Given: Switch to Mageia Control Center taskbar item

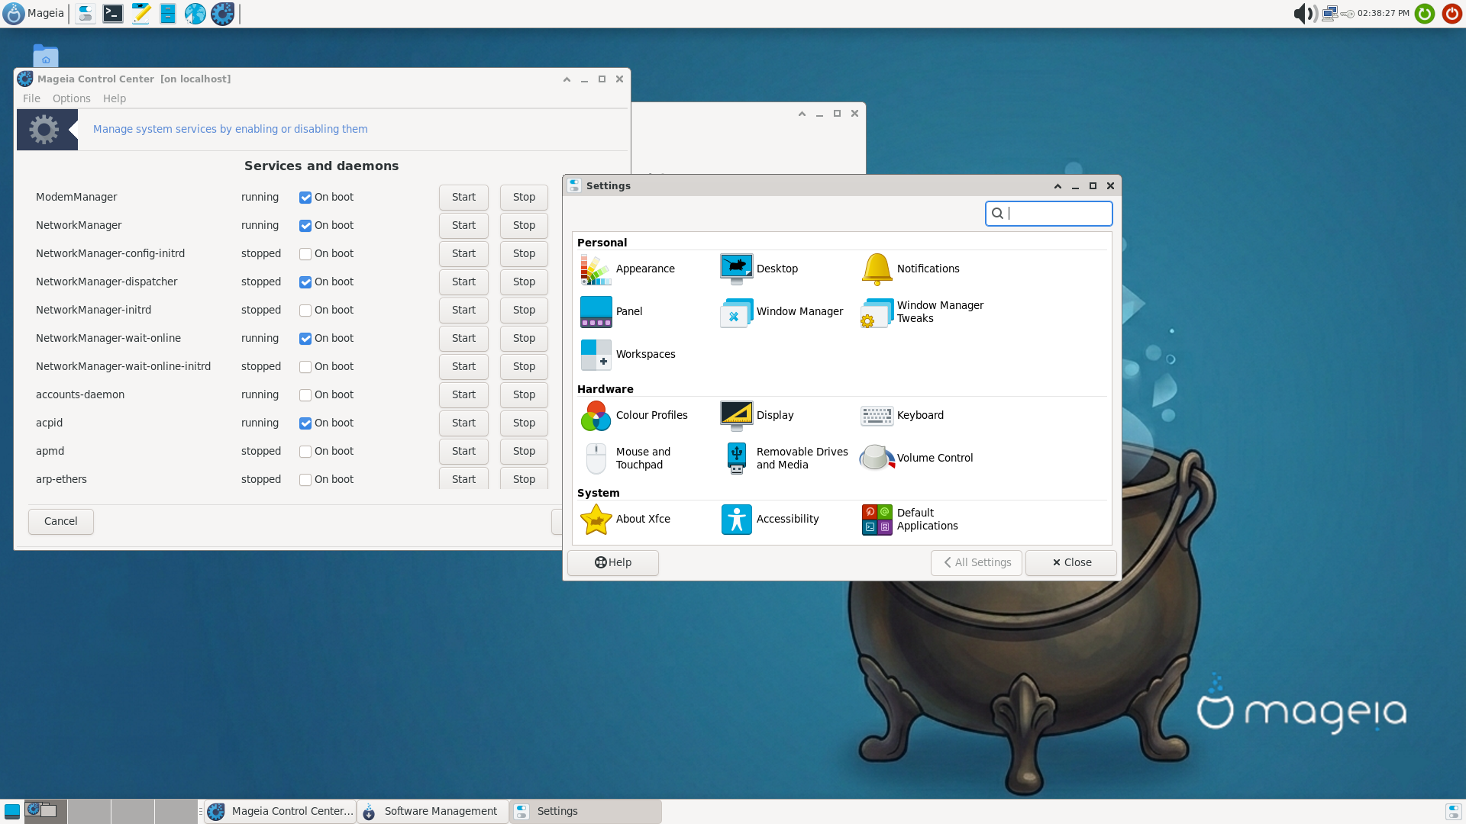Looking at the screenshot, I should [x=280, y=811].
